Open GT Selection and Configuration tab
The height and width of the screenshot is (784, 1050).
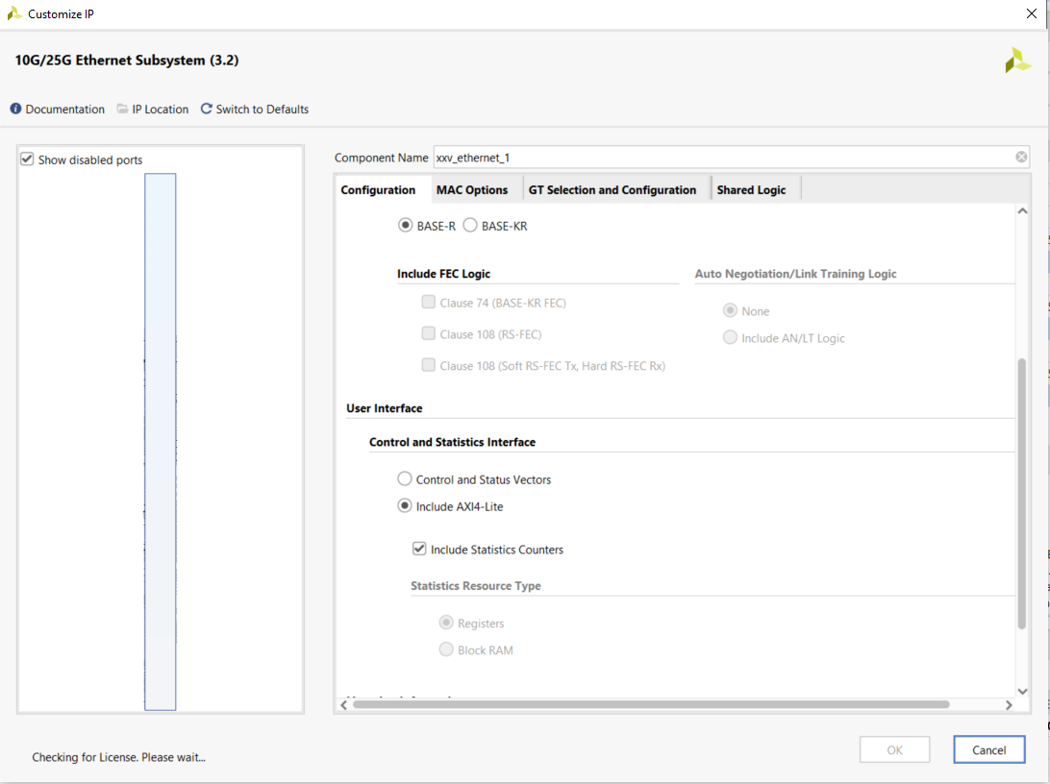[x=612, y=190]
